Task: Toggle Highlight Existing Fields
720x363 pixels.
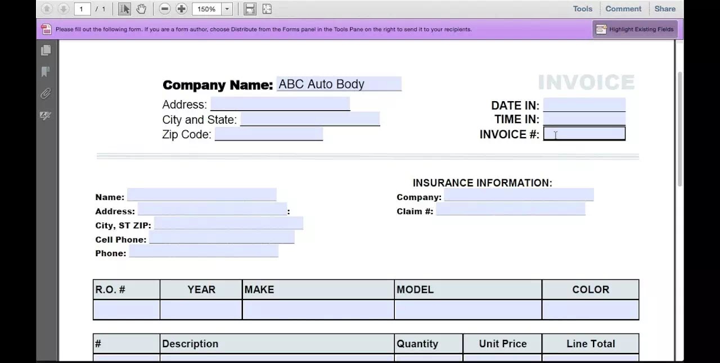Action: (635, 29)
